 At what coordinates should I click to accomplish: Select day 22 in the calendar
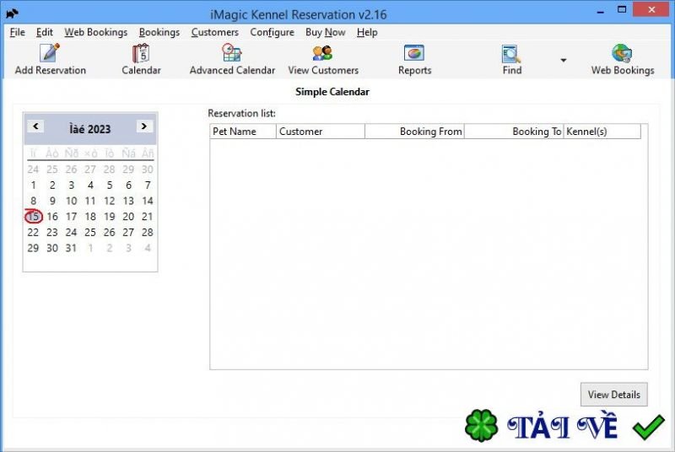tap(33, 232)
